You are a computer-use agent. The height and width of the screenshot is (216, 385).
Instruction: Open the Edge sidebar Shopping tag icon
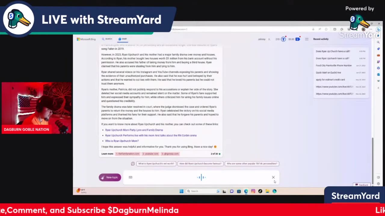tap(378, 49)
